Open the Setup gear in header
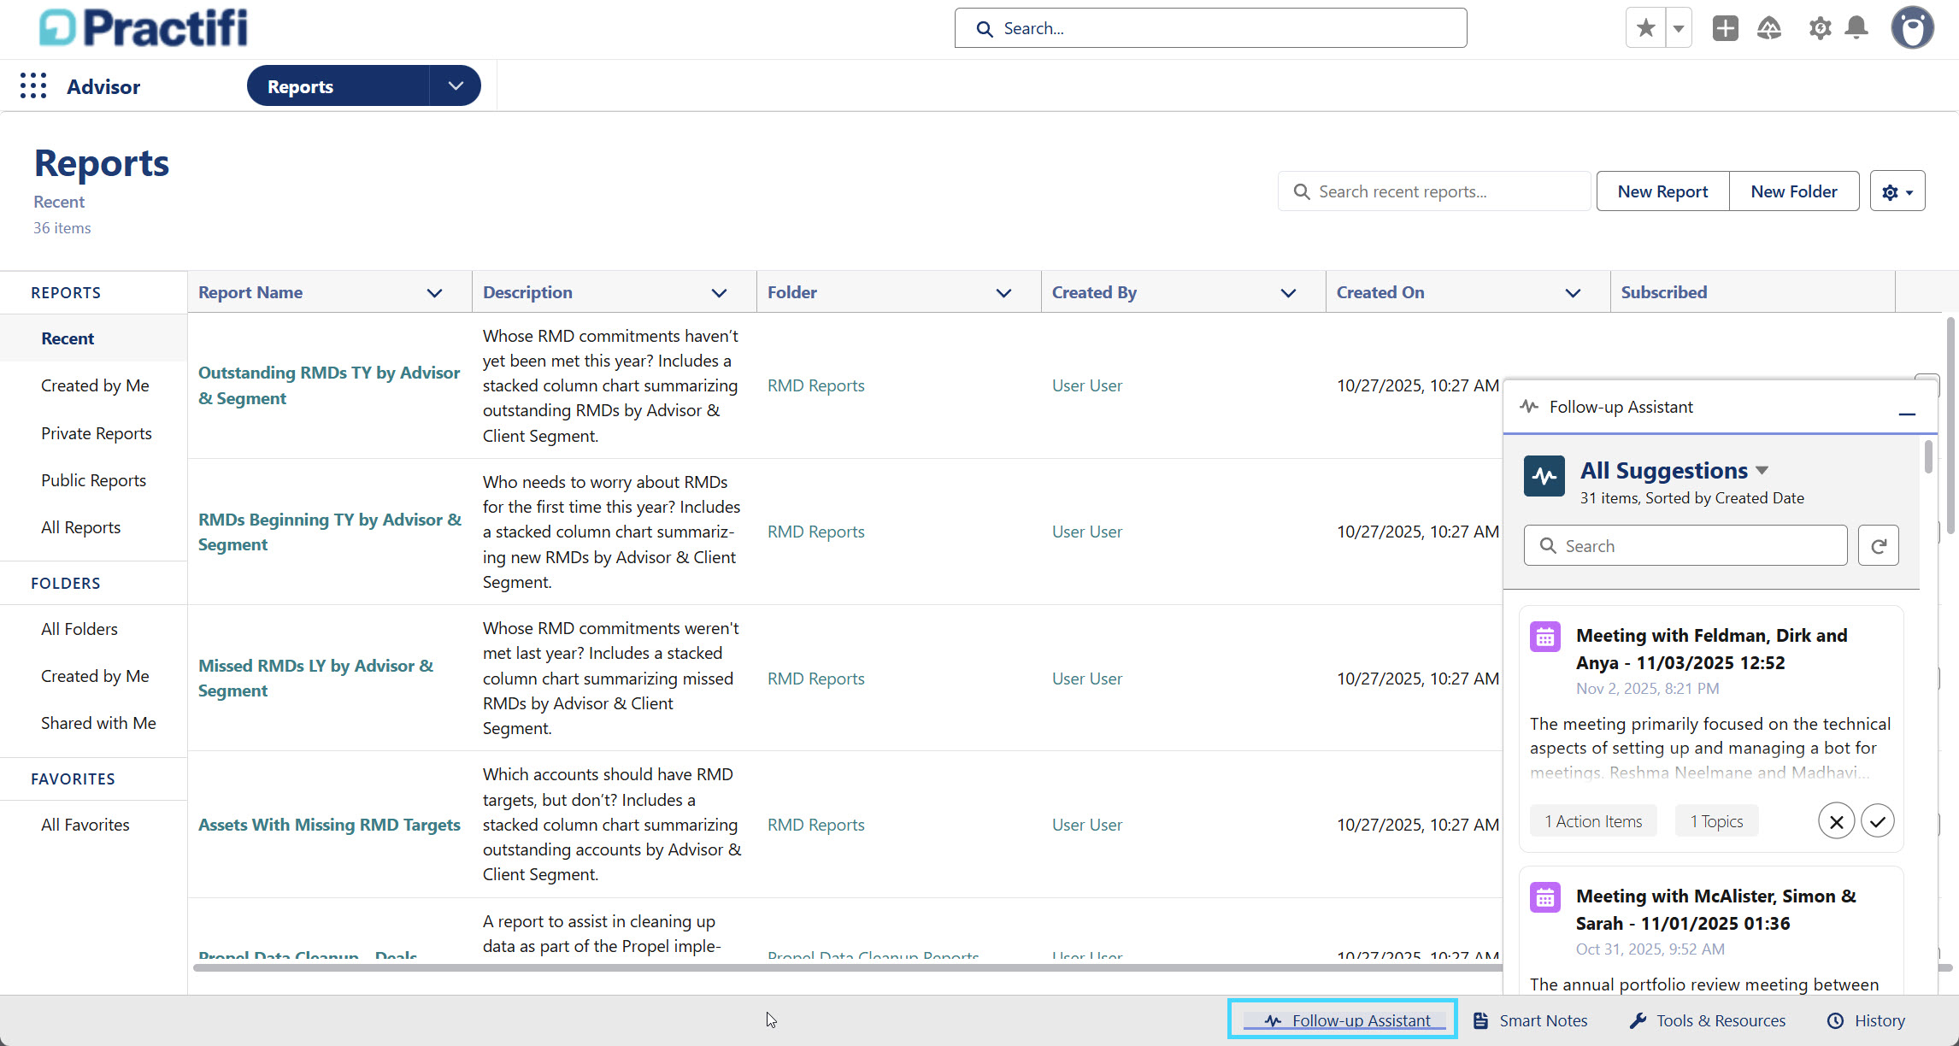 pyautogui.click(x=1820, y=28)
